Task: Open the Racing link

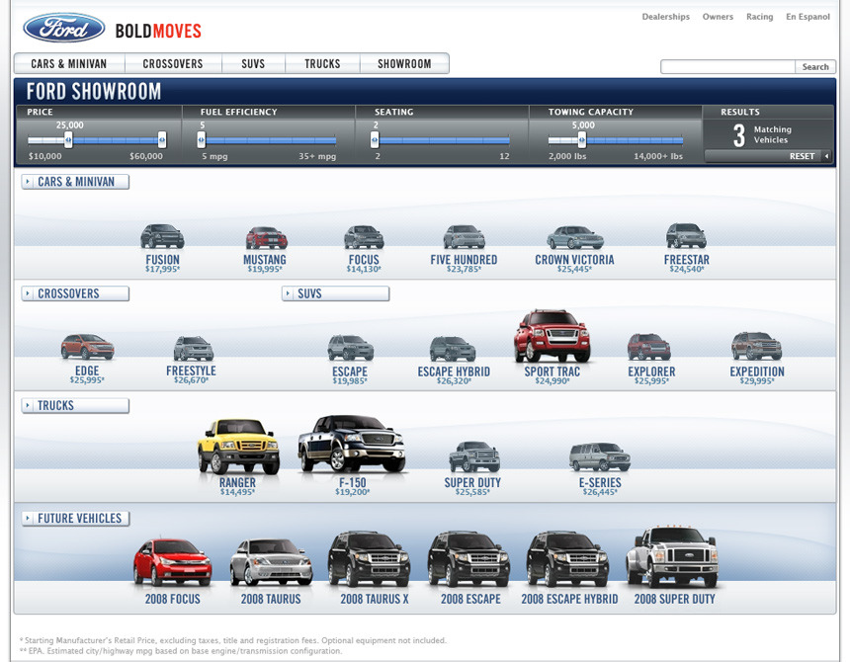Action: pyautogui.click(x=759, y=17)
